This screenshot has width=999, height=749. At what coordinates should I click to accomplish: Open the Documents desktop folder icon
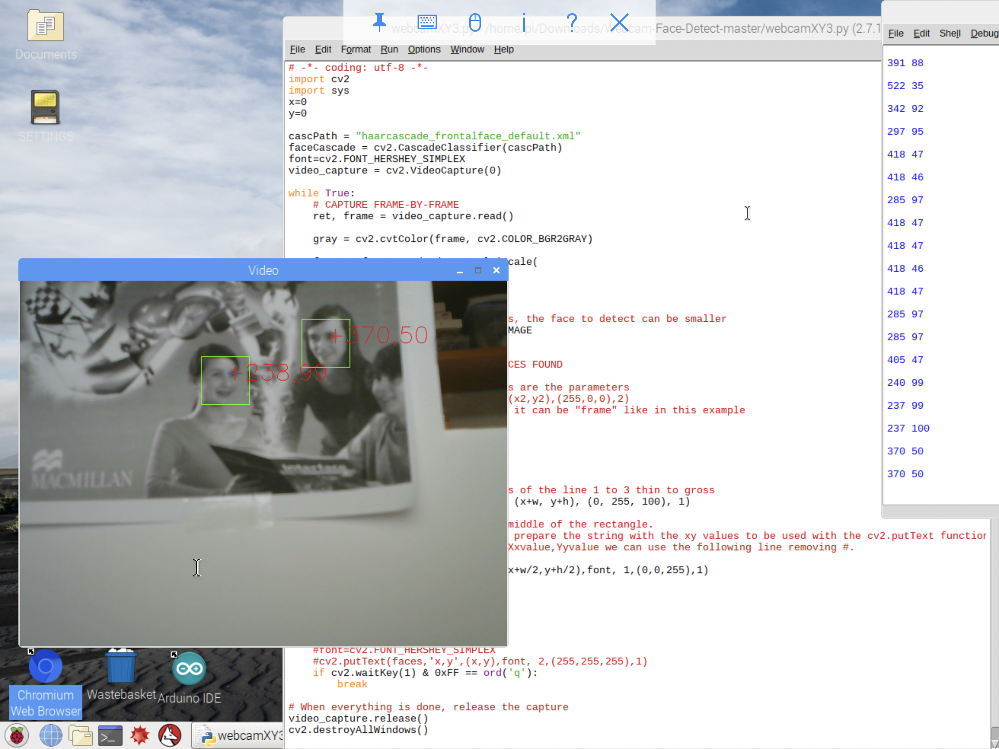pyautogui.click(x=46, y=35)
